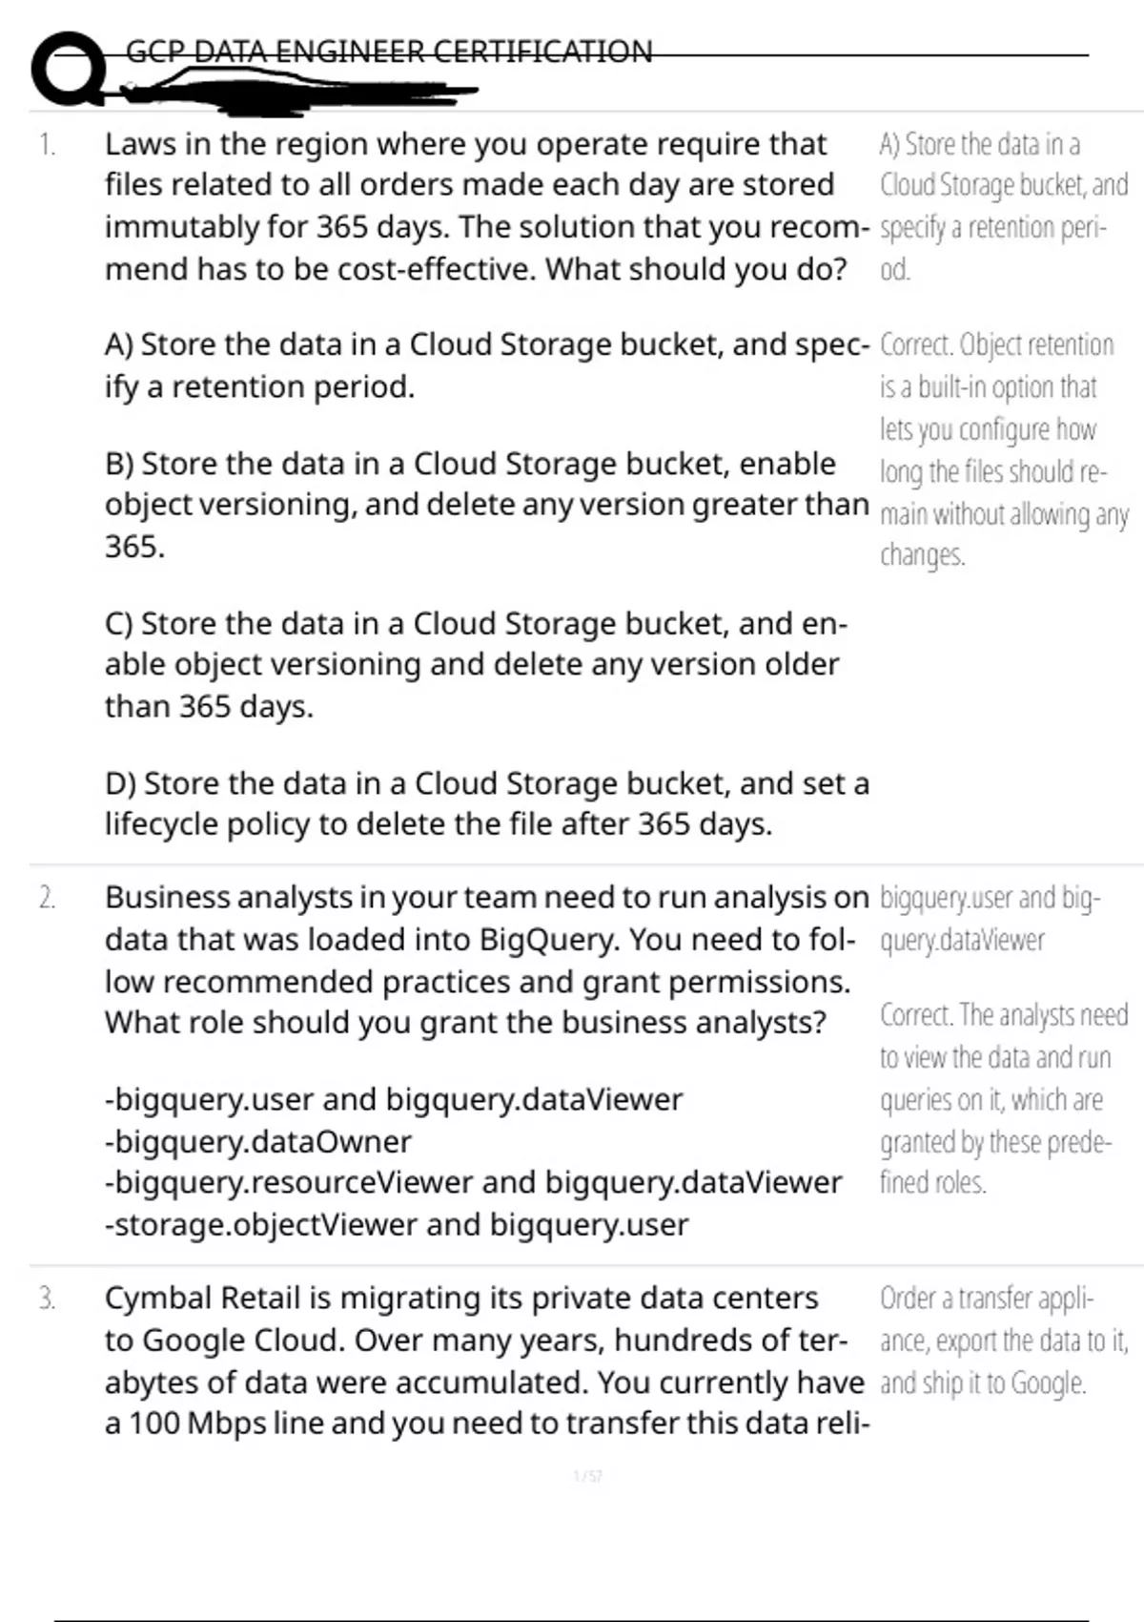Image resolution: width=1144 pixels, height=1622 pixels.
Task: Click the page indicator 1/57
Action: pos(588,1477)
